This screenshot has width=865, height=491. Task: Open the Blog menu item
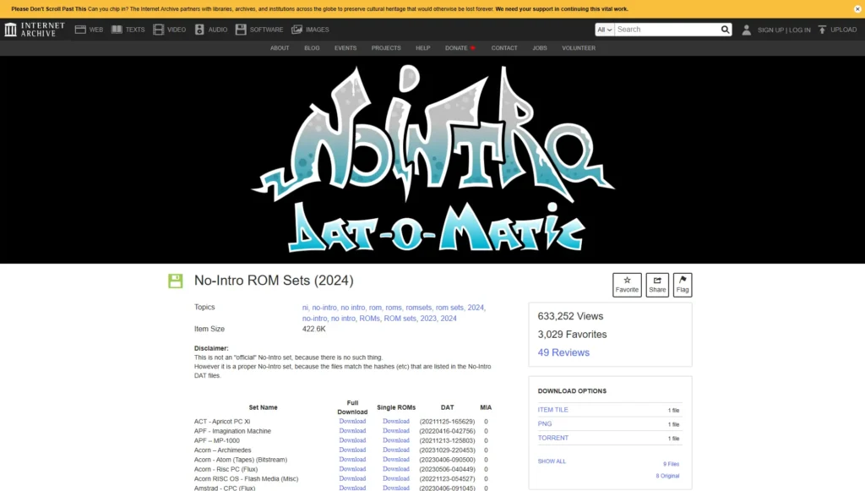click(312, 48)
